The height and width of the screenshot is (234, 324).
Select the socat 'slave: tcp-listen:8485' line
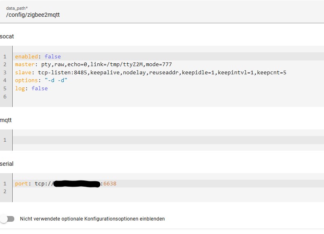[151, 73]
